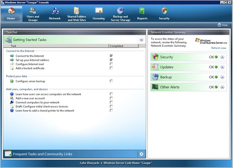This screenshot has width=233, height=168.
Task: Expand Frequent Tasks and Community Links
Action: coord(141,154)
